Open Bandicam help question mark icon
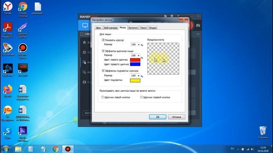The width and height of the screenshot is (273, 153). pos(178,16)
